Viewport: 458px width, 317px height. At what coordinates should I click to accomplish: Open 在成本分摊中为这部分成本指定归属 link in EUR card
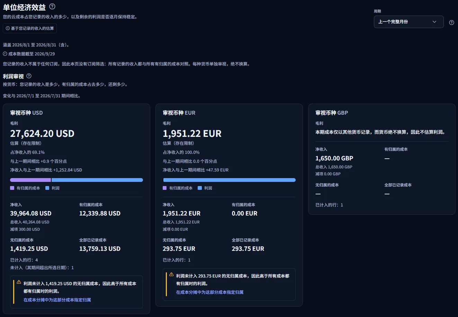[x=210, y=292]
